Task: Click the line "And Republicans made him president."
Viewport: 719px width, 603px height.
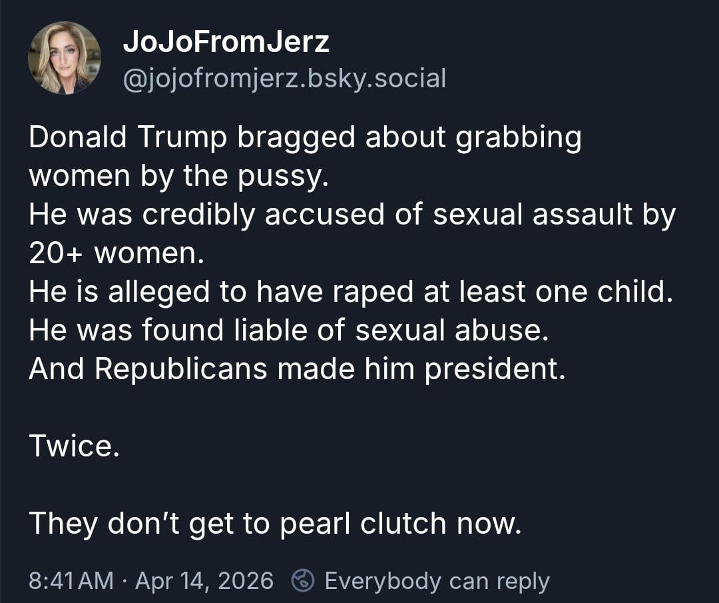Action: (x=296, y=369)
